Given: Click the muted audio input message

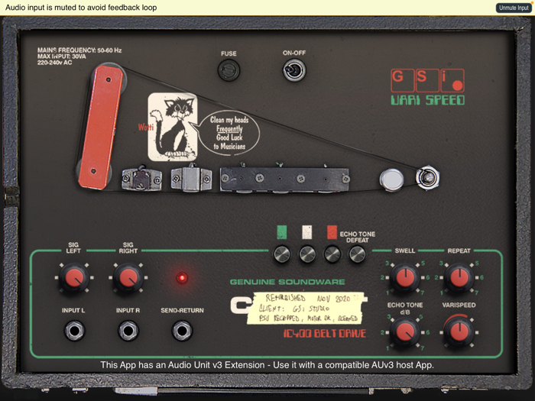Looking at the screenshot, I should [81, 8].
